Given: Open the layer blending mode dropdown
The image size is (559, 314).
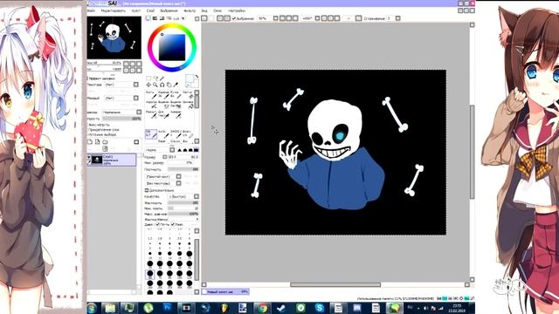Looking at the screenshot, I should 139,113.
